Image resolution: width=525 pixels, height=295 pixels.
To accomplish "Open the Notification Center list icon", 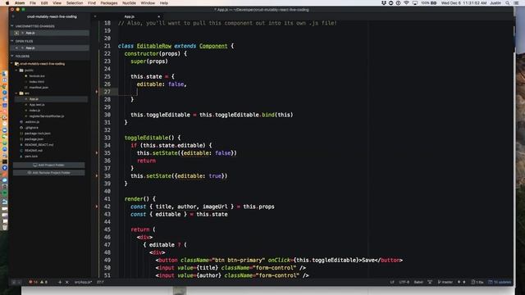I will (x=516, y=3).
